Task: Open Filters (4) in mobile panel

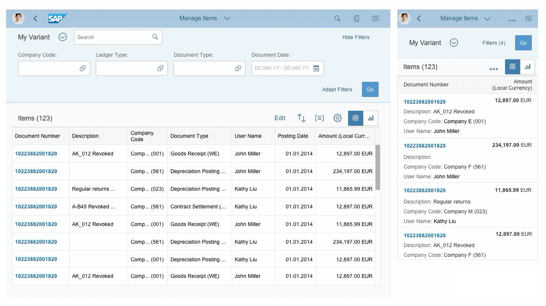Action: click(494, 43)
